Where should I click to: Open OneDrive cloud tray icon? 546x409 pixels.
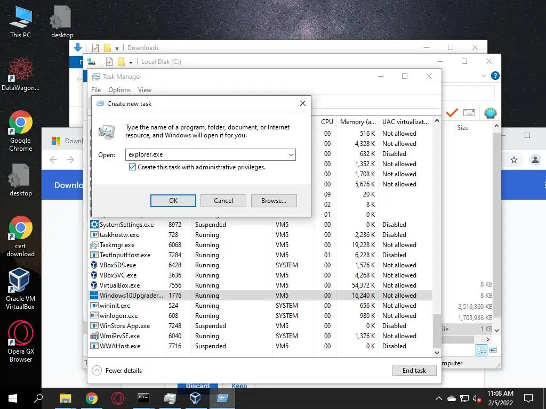click(452, 398)
